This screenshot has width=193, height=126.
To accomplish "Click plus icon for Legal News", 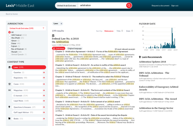I will coord(44,101).
